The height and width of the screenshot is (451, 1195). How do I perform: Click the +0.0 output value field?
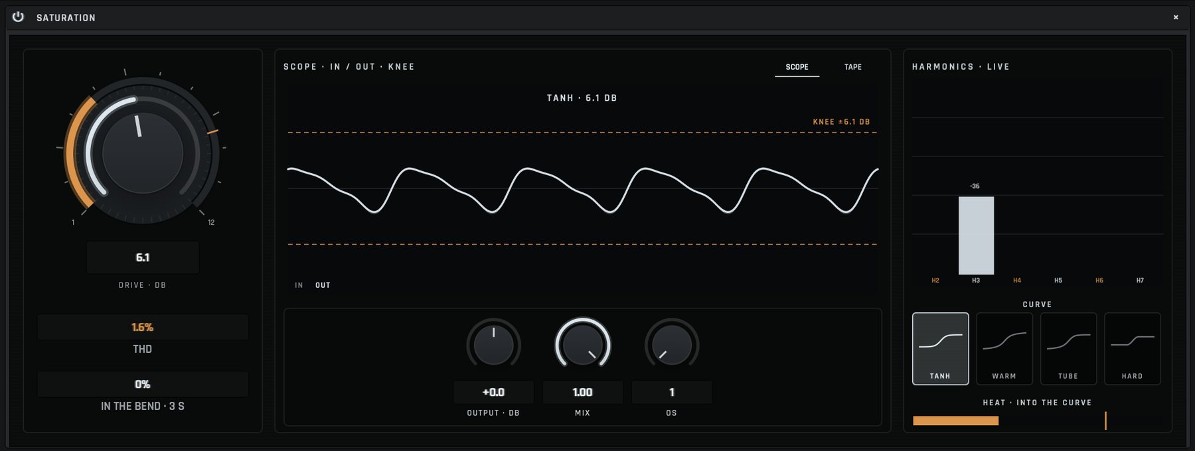tap(493, 392)
